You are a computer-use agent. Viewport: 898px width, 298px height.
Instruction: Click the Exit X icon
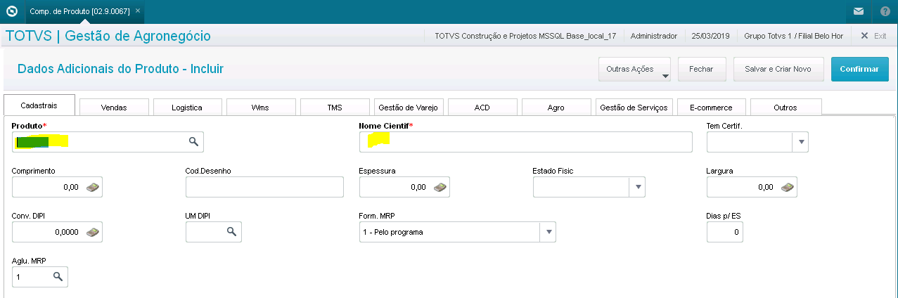tap(864, 35)
